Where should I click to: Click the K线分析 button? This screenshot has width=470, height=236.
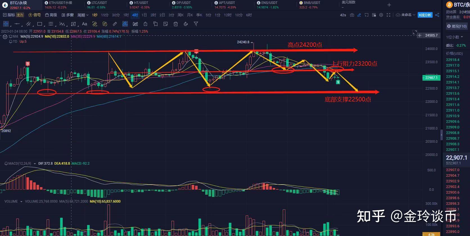425,15
